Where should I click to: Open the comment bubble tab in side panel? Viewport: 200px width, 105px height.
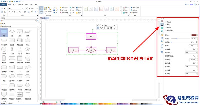pos(162,48)
